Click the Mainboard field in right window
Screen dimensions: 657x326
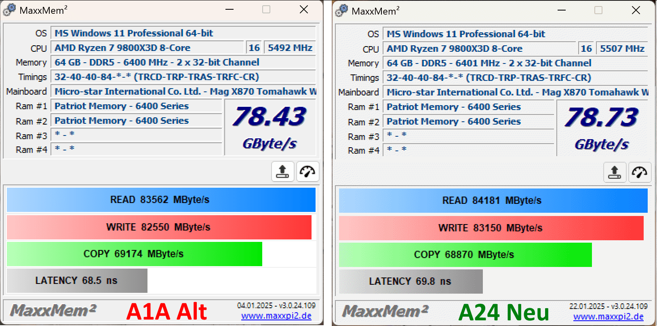[x=516, y=92]
